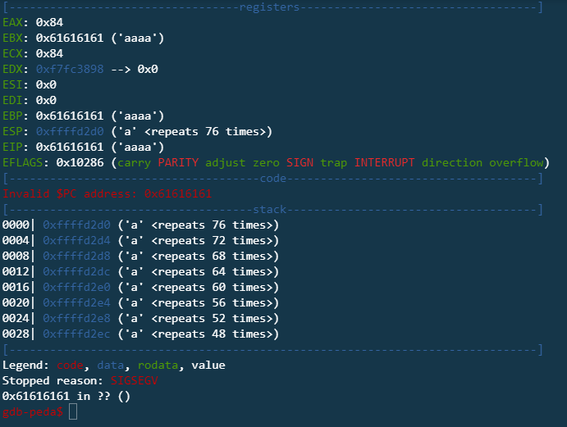567x427 pixels.
Task: Click the Invalid $PC address error line
Action: point(107,193)
